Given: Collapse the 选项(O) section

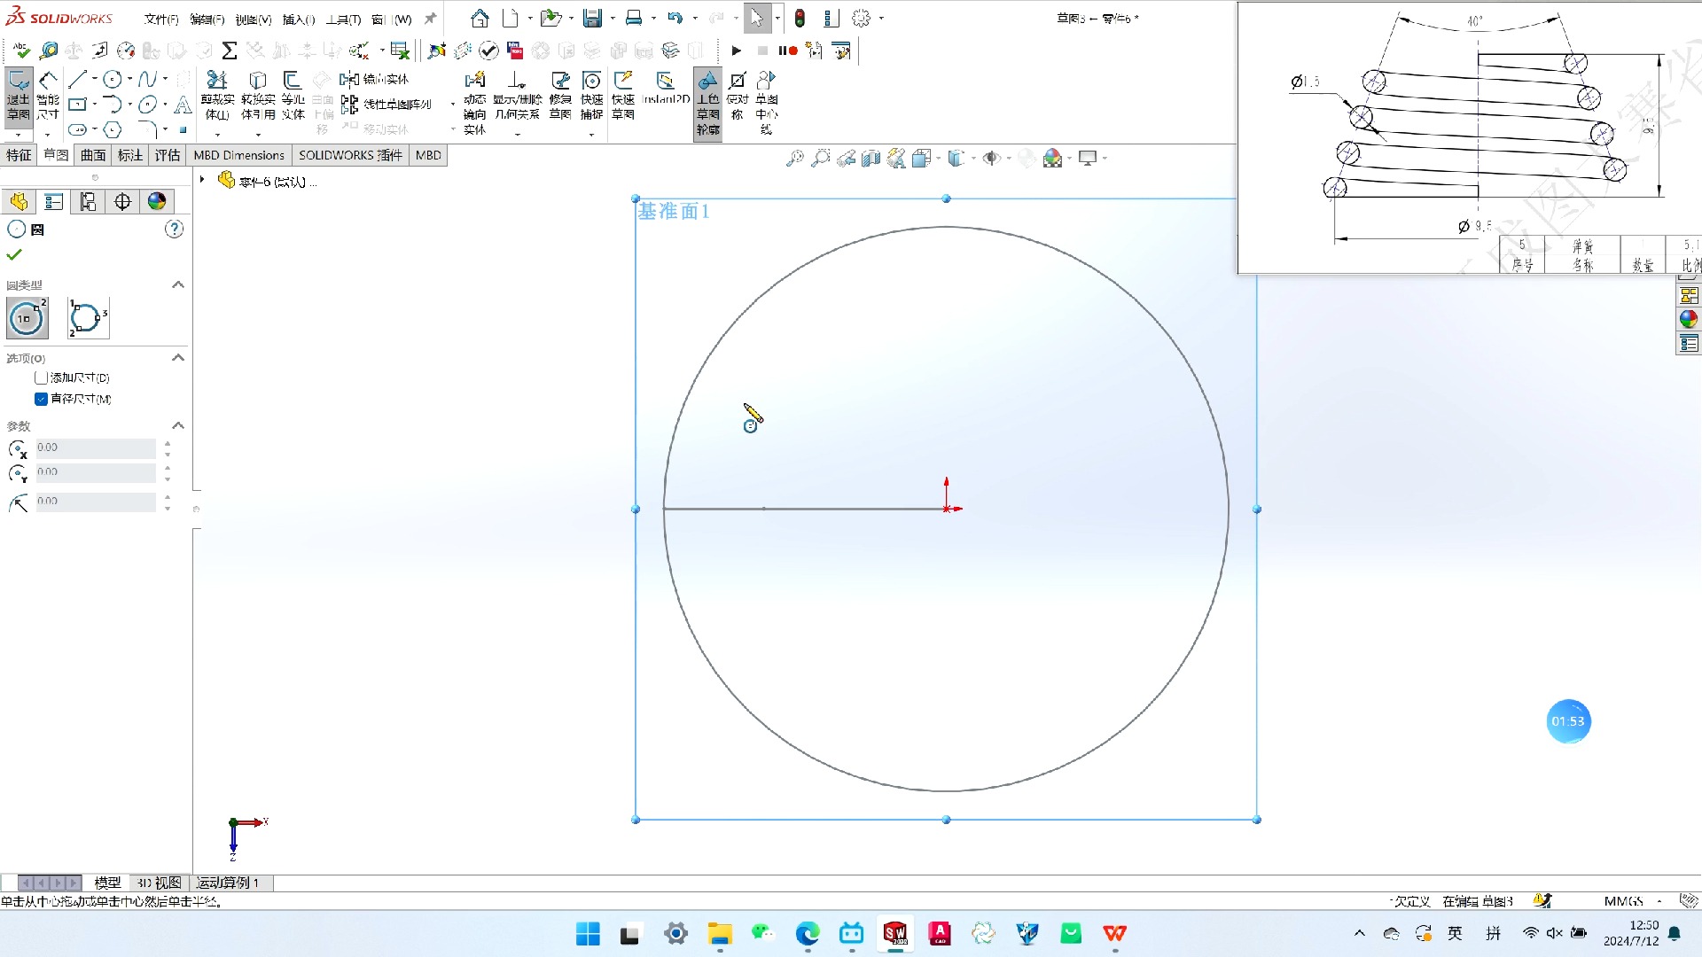Looking at the screenshot, I should (178, 357).
